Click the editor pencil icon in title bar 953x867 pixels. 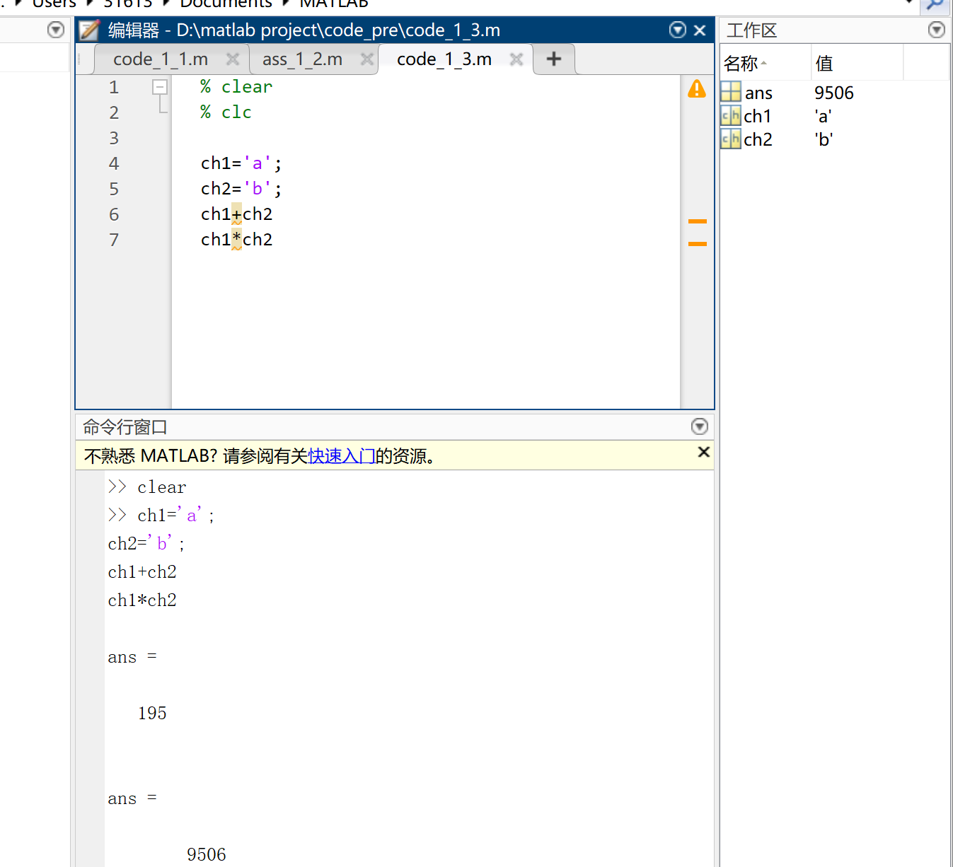90,30
